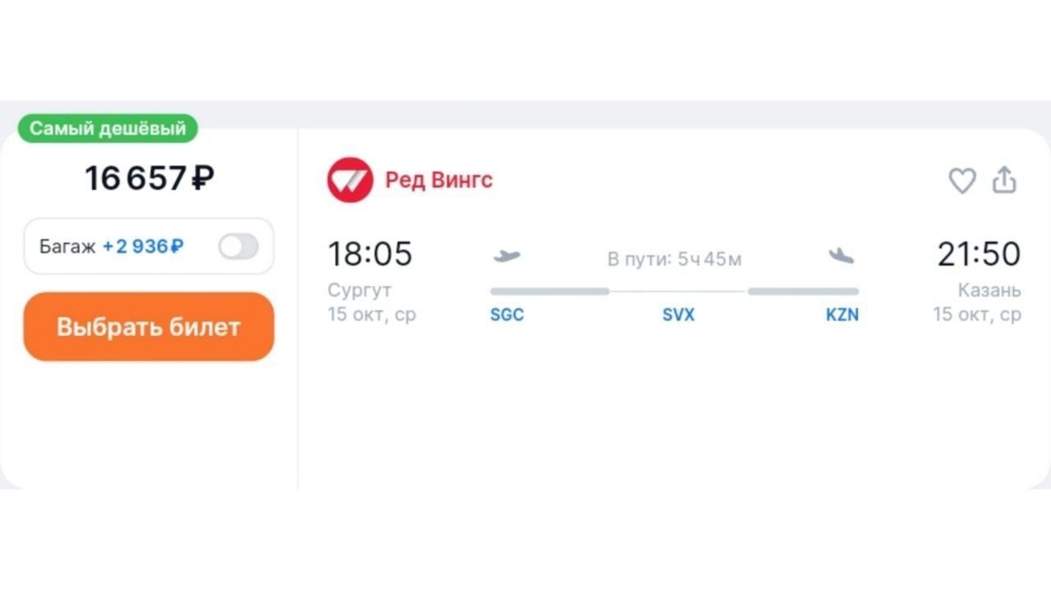Click the 21:50 arrival time

click(979, 254)
